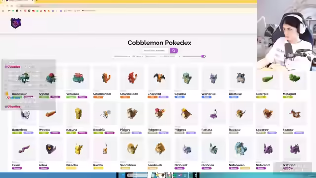Open a new browser tab
Screen dimensions: 316x178
coord(37,1)
